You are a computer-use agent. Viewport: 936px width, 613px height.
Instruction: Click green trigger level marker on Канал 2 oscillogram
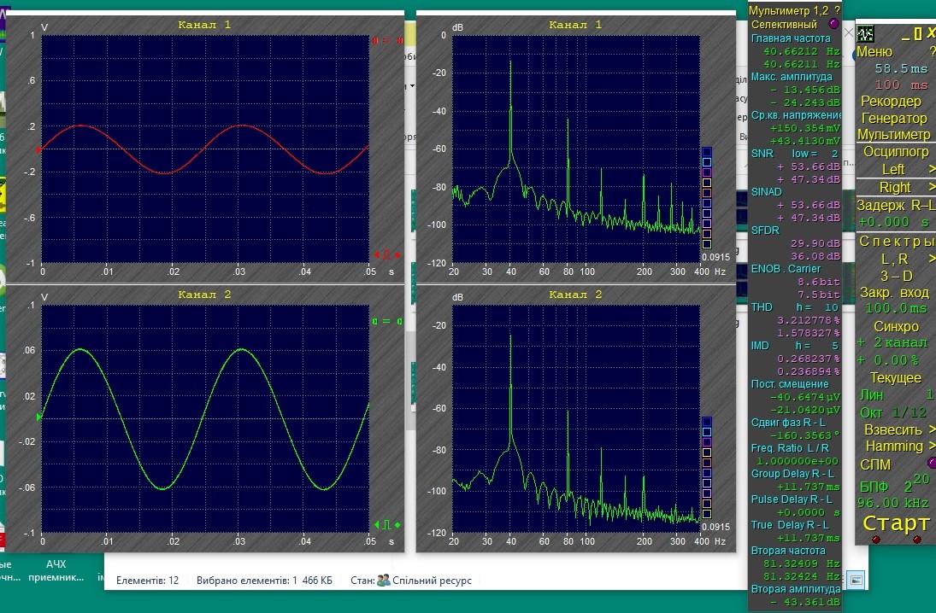tap(38, 417)
